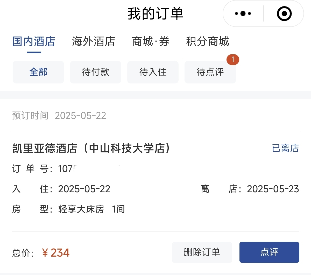Tap the 轻享大床房 room type line
The height and width of the screenshot is (275, 311).
(81, 209)
